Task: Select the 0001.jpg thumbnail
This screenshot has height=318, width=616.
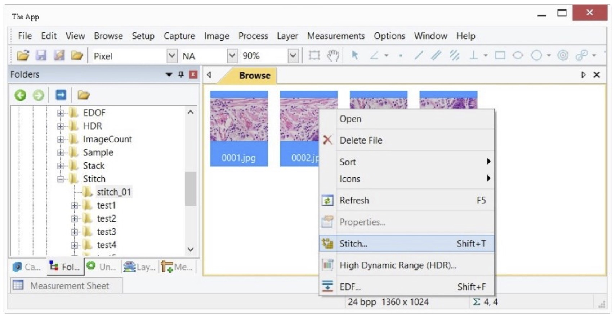Action: pos(239,128)
